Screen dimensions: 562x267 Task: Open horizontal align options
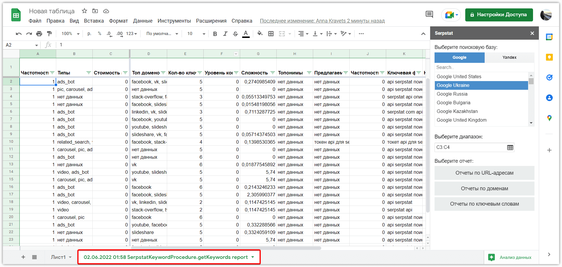pyautogui.click(x=303, y=34)
